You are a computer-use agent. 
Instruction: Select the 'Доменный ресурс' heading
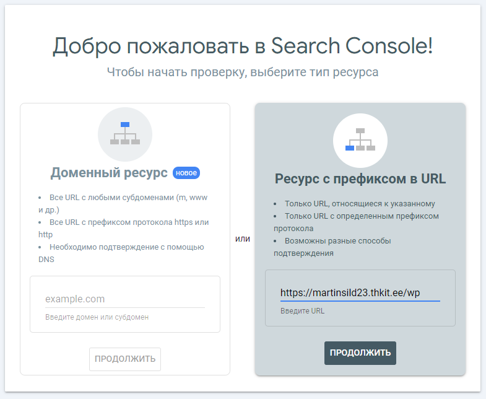tap(109, 173)
